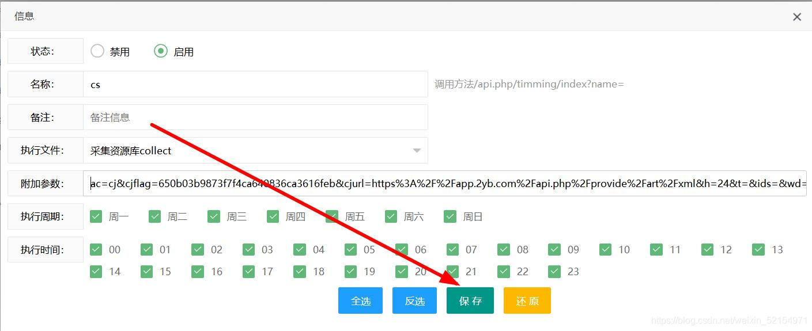Disable the hour 23 checkbox
This screenshot has width=812, height=331.
(554, 271)
